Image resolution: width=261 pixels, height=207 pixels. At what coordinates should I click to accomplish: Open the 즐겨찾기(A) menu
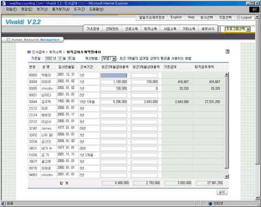61,9
